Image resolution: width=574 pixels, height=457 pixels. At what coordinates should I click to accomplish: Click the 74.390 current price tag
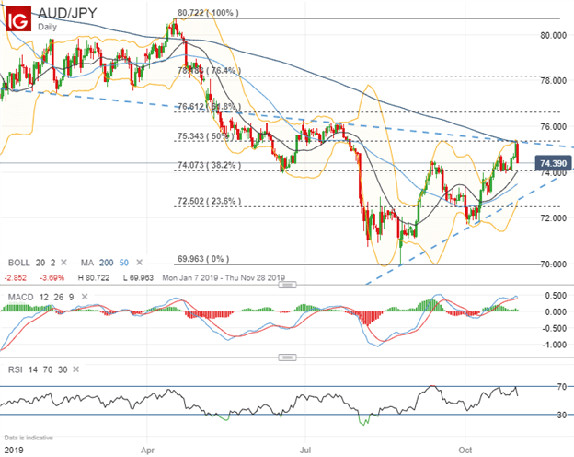click(x=553, y=163)
